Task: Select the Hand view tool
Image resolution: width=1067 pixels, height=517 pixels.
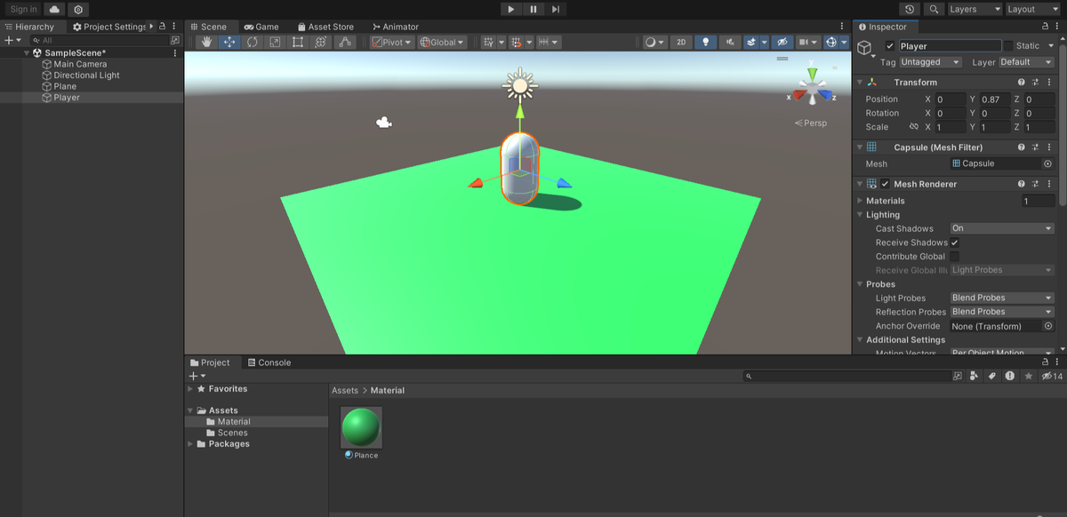Action: [x=207, y=42]
